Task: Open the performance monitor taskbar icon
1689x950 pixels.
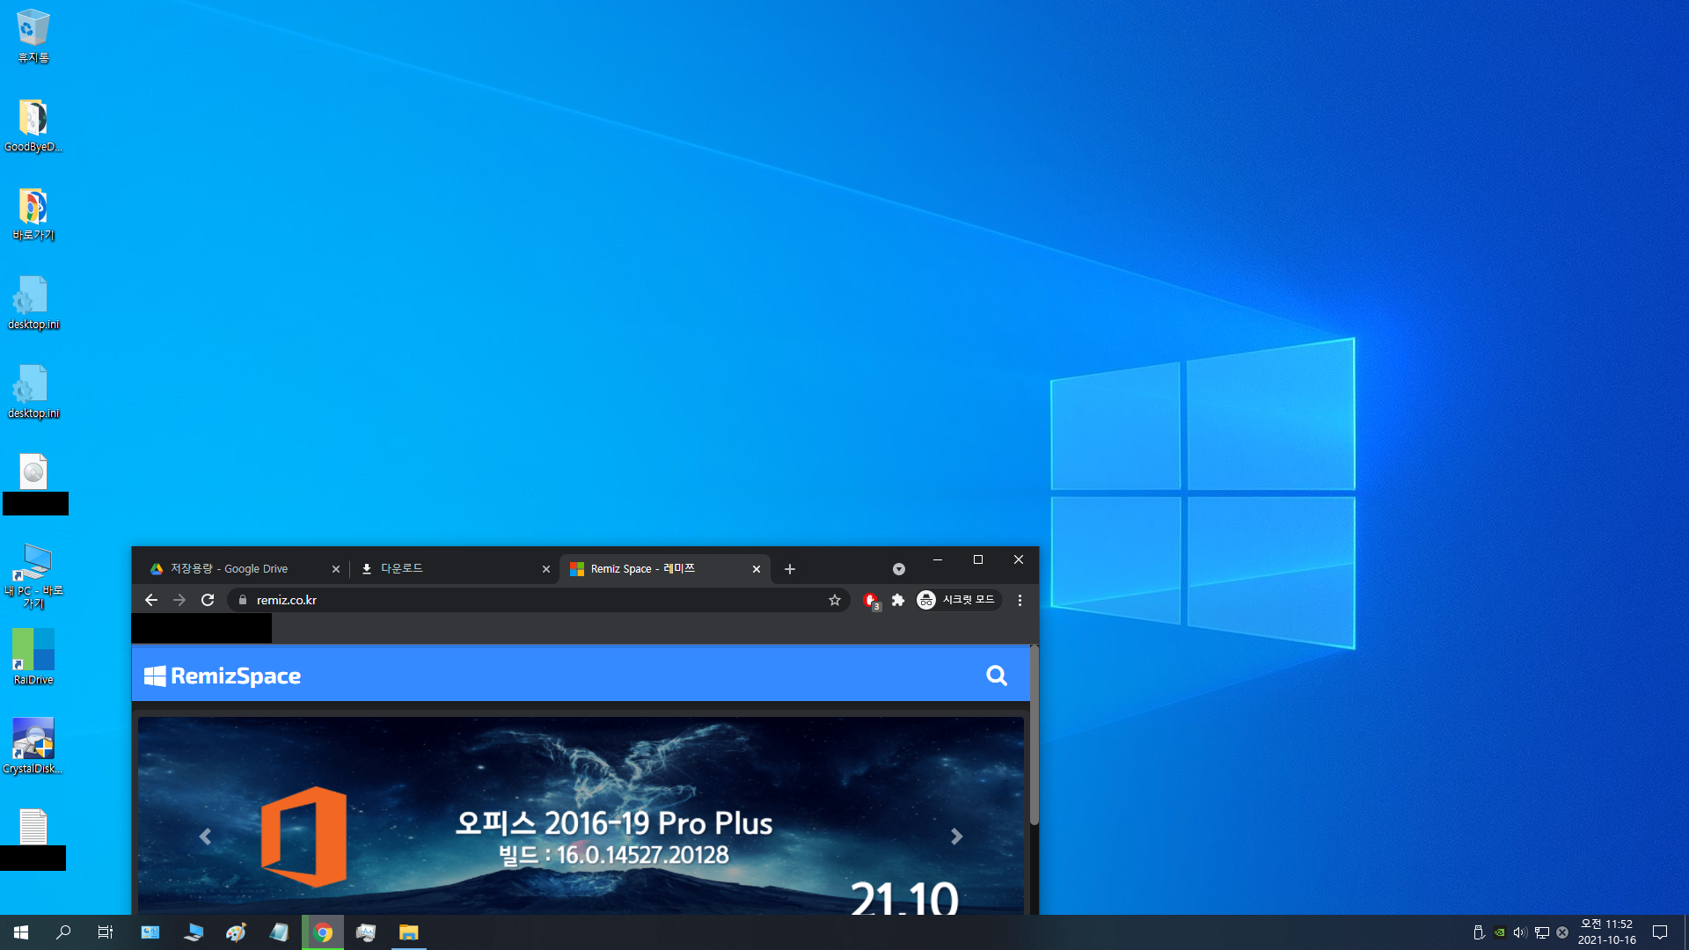Action: (x=366, y=932)
